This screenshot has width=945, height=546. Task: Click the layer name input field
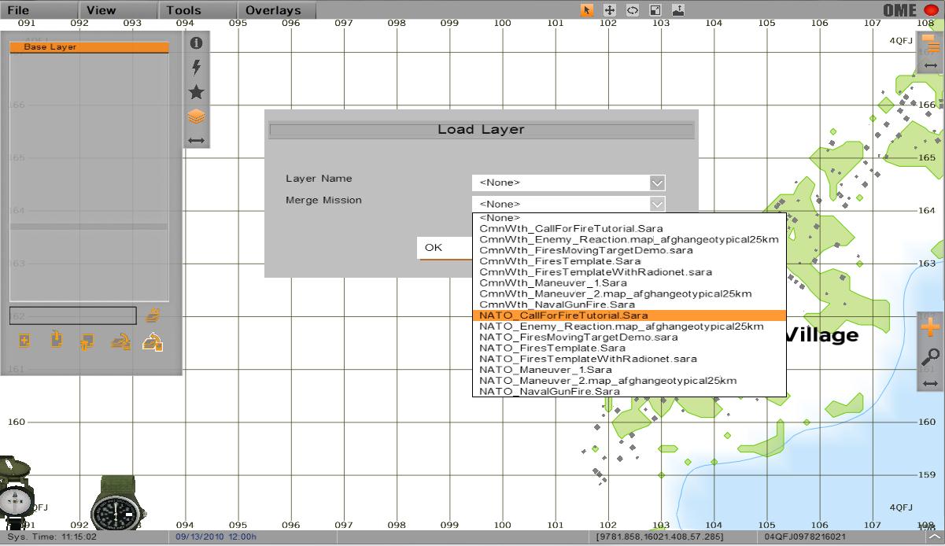pyautogui.click(x=73, y=315)
